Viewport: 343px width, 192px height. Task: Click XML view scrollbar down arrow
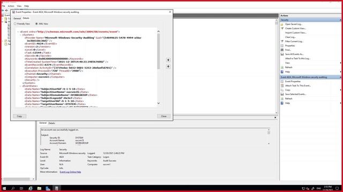(x=159, y=103)
